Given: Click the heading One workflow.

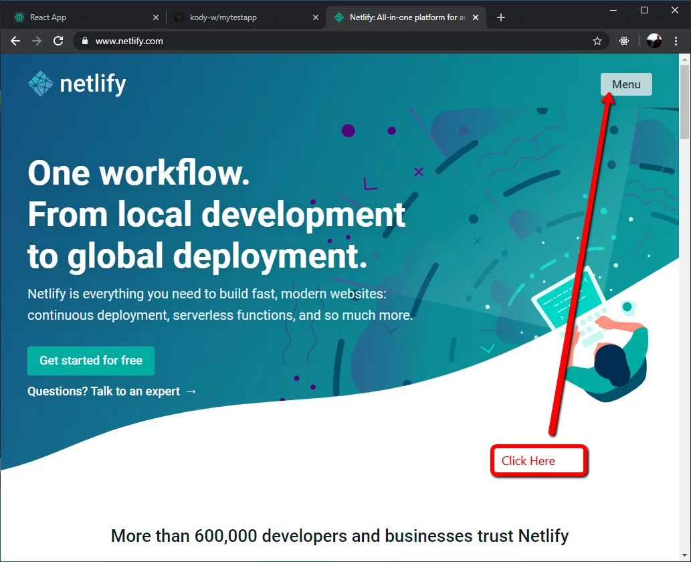Looking at the screenshot, I should point(138,173).
